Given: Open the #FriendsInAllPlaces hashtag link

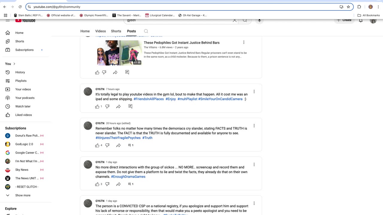Looking at the screenshot, I should [149, 99].
